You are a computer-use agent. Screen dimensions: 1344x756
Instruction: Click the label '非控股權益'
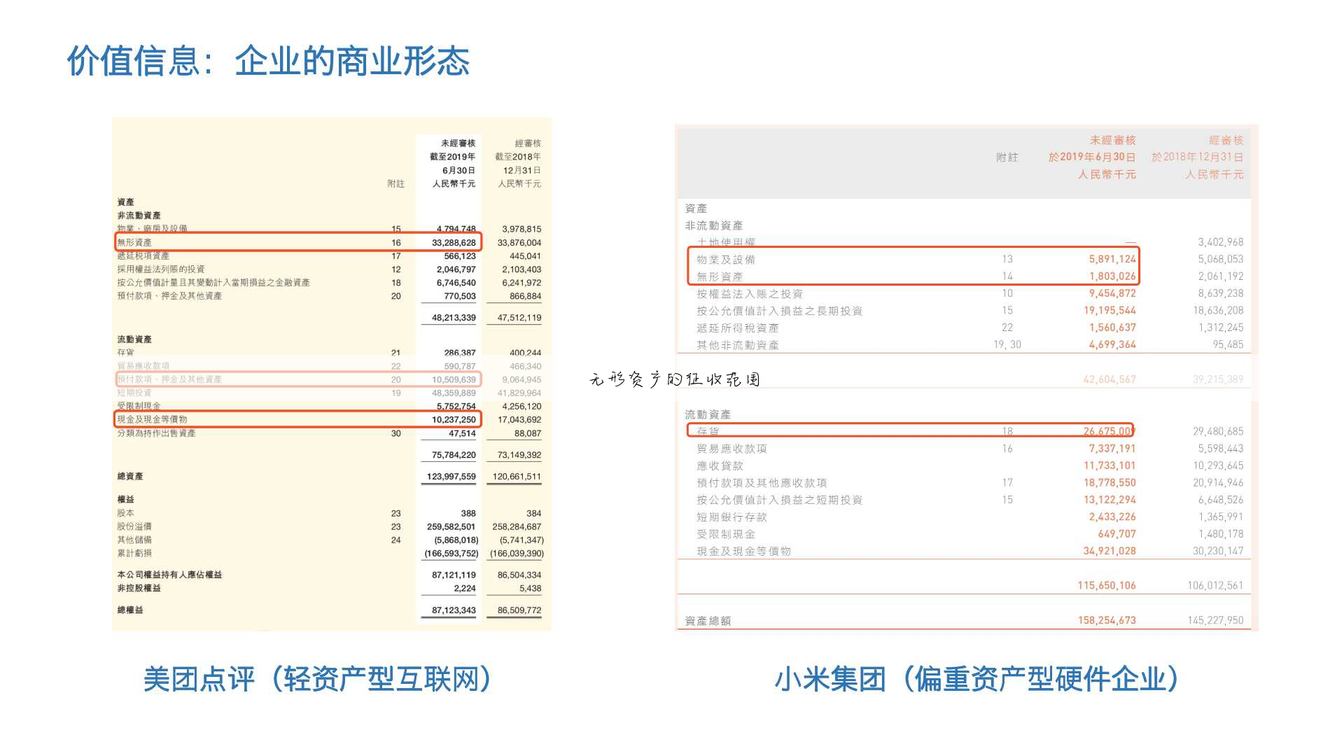click(x=139, y=588)
